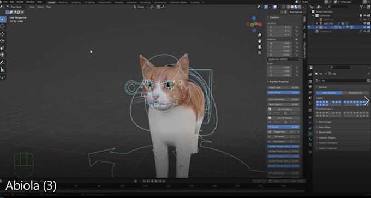Click the red X axis on navigation gizmo
Viewport: 371px width, 198px height.
click(x=260, y=24)
